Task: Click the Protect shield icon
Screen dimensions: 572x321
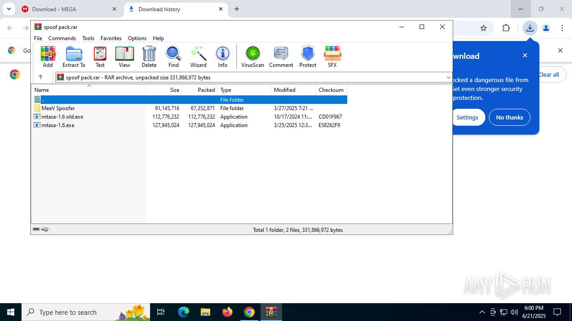Action: (308, 57)
